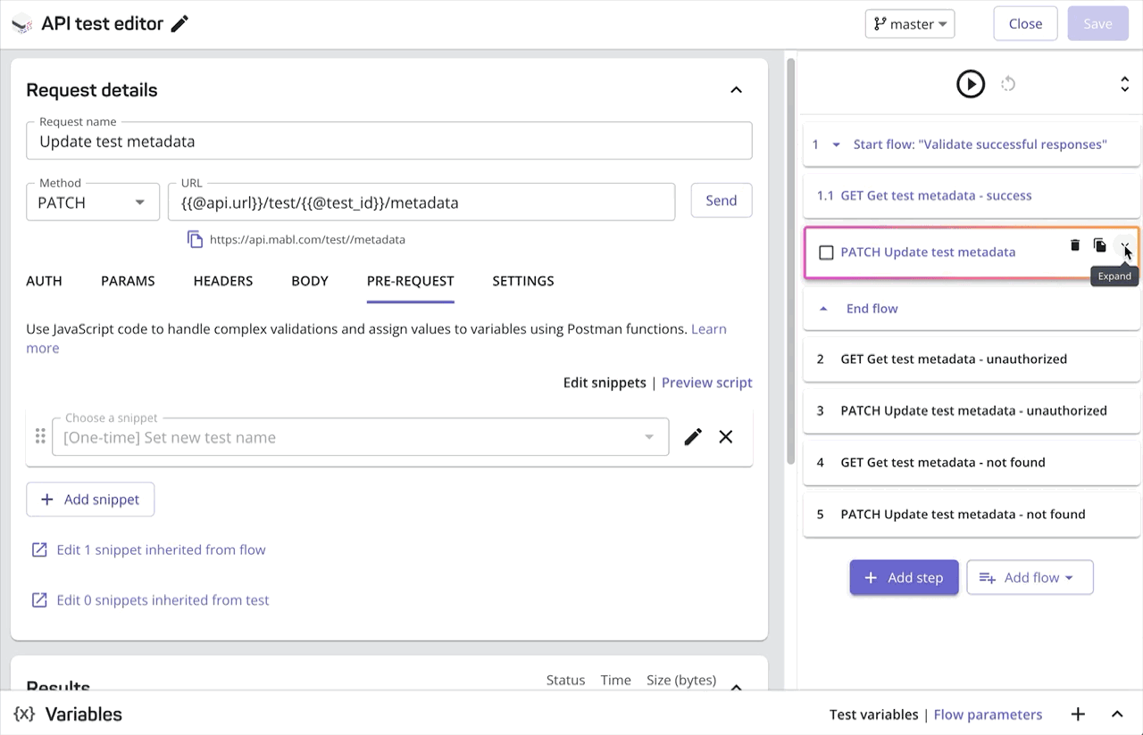Delete the highlighted PATCH step via trash icon
This screenshot has width=1143, height=735.
(1075, 246)
